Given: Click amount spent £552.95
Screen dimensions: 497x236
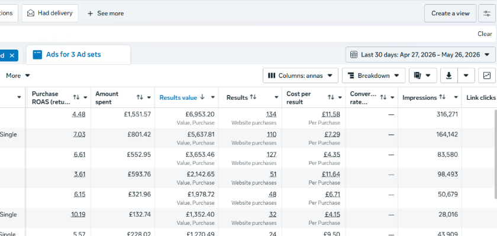Looking at the screenshot, I should coord(139,155).
